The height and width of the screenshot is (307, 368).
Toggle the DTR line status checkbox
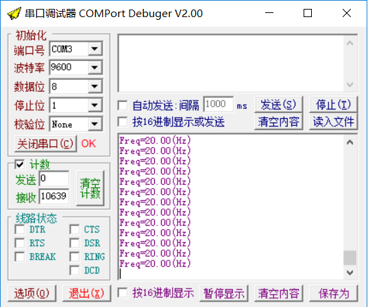point(19,229)
